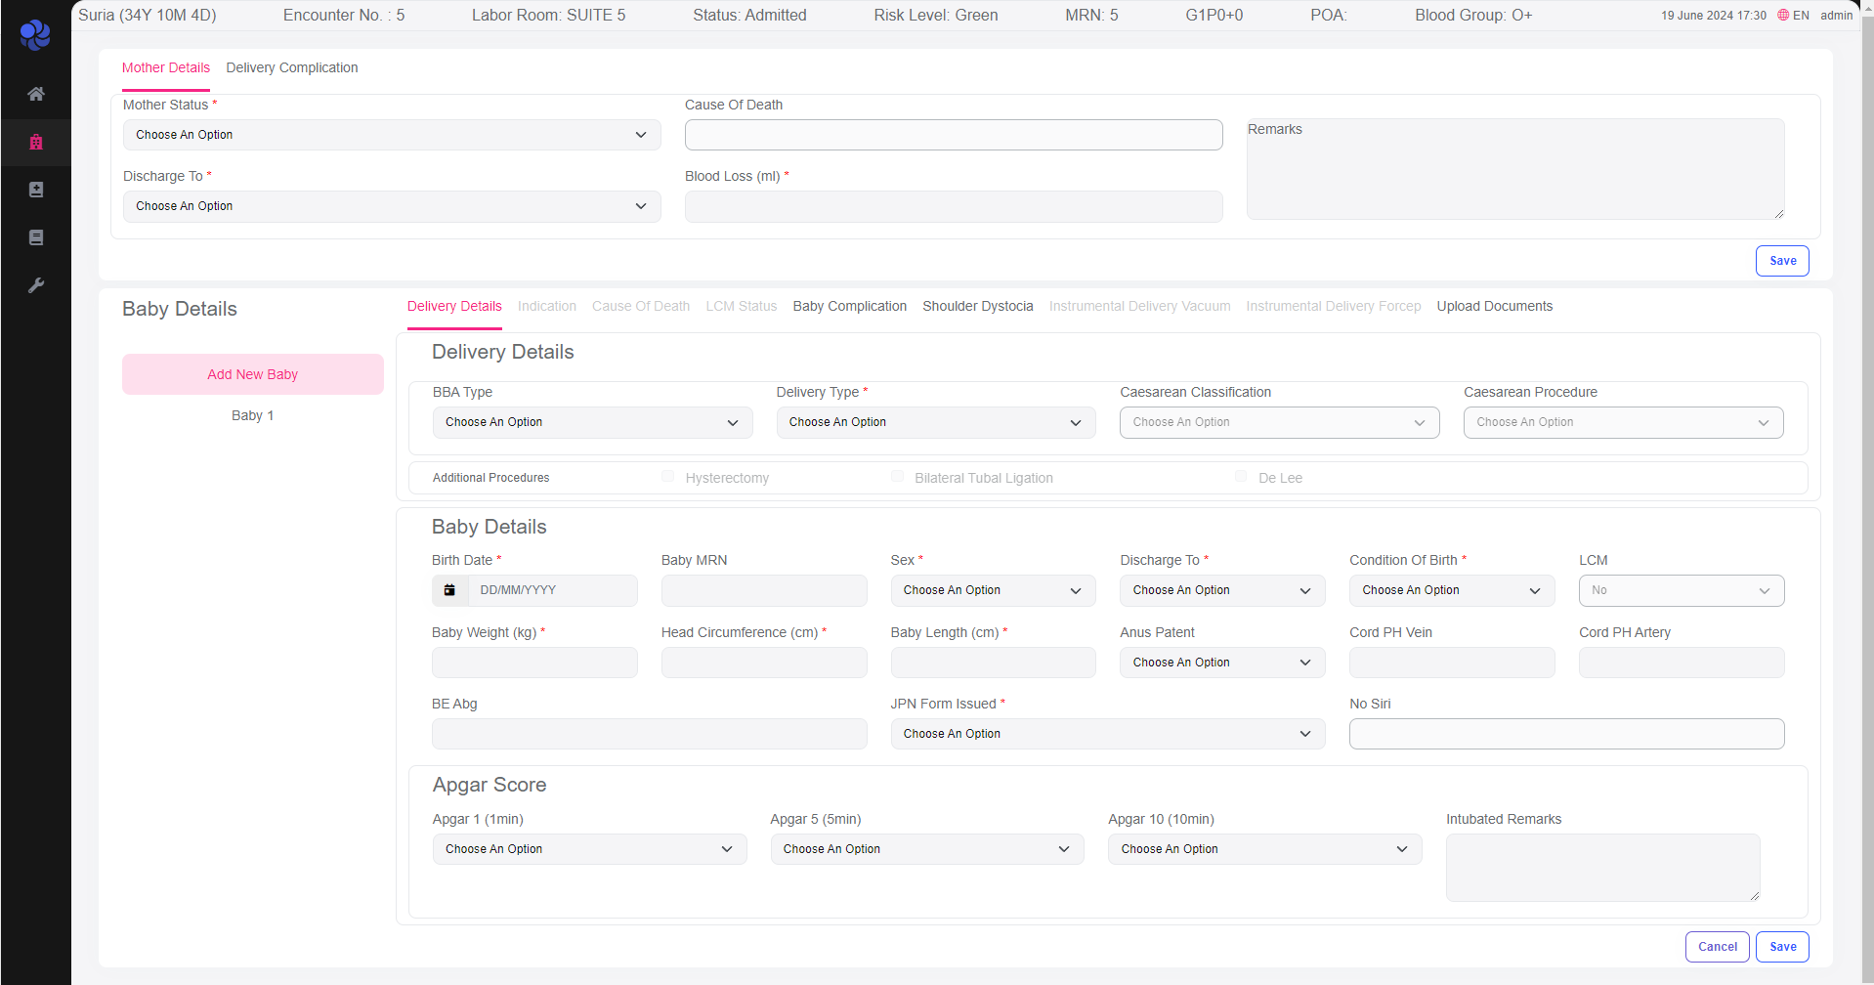Open the pink hospital building sidebar icon

click(36, 143)
